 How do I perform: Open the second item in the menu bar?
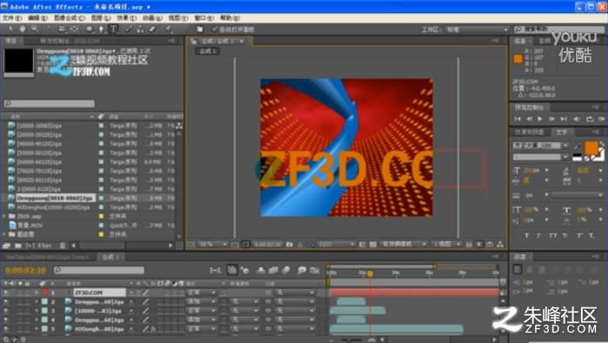[37, 18]
